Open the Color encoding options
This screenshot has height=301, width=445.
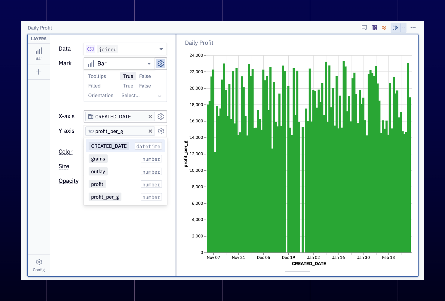point(66,152)
